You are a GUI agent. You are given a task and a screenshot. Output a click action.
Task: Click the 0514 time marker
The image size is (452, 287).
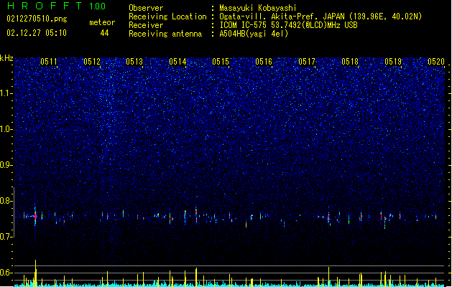[x=177, y=61]
